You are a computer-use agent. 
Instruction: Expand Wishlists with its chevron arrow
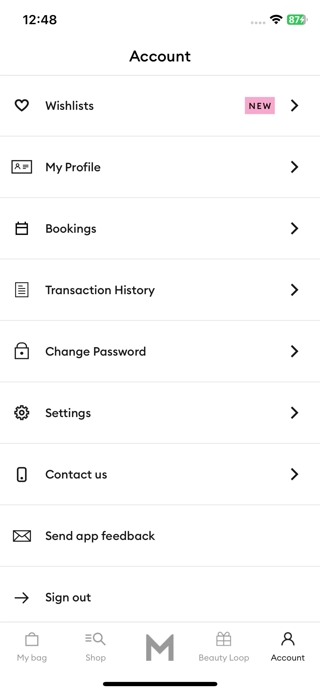(294, 106)
